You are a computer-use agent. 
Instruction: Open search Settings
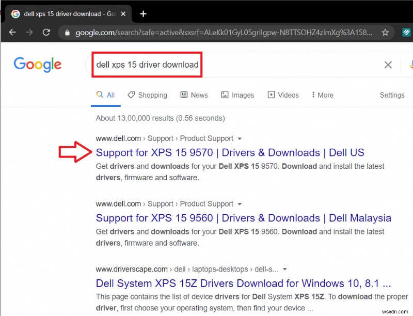392,95
